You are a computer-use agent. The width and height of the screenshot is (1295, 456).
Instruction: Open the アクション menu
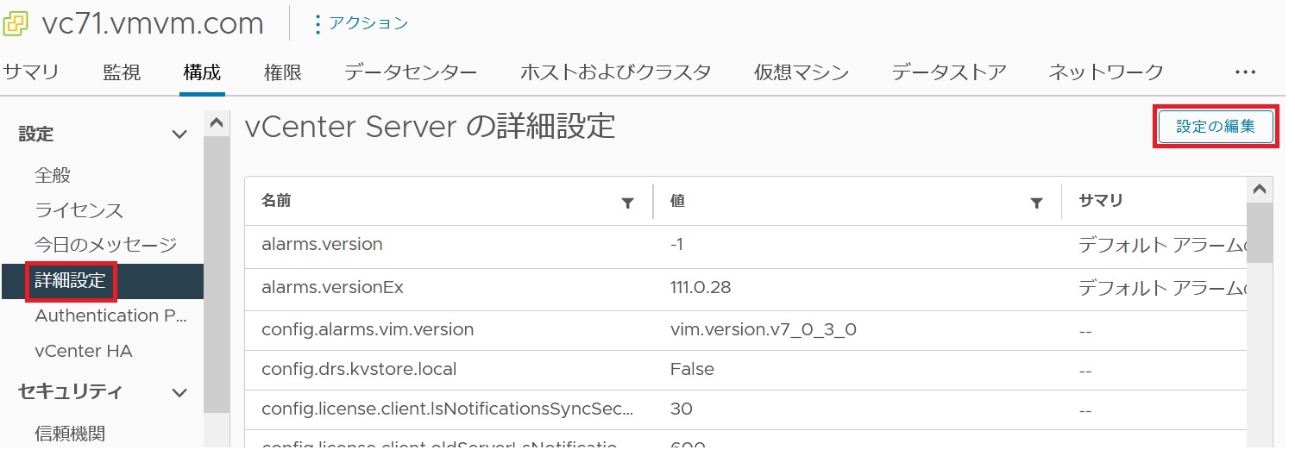pos(361,23)
